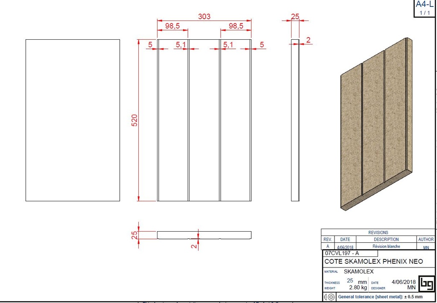Click the 25 thickness dimension above side view
This screenshot has width=437, height=303.
tap(295, 17)
